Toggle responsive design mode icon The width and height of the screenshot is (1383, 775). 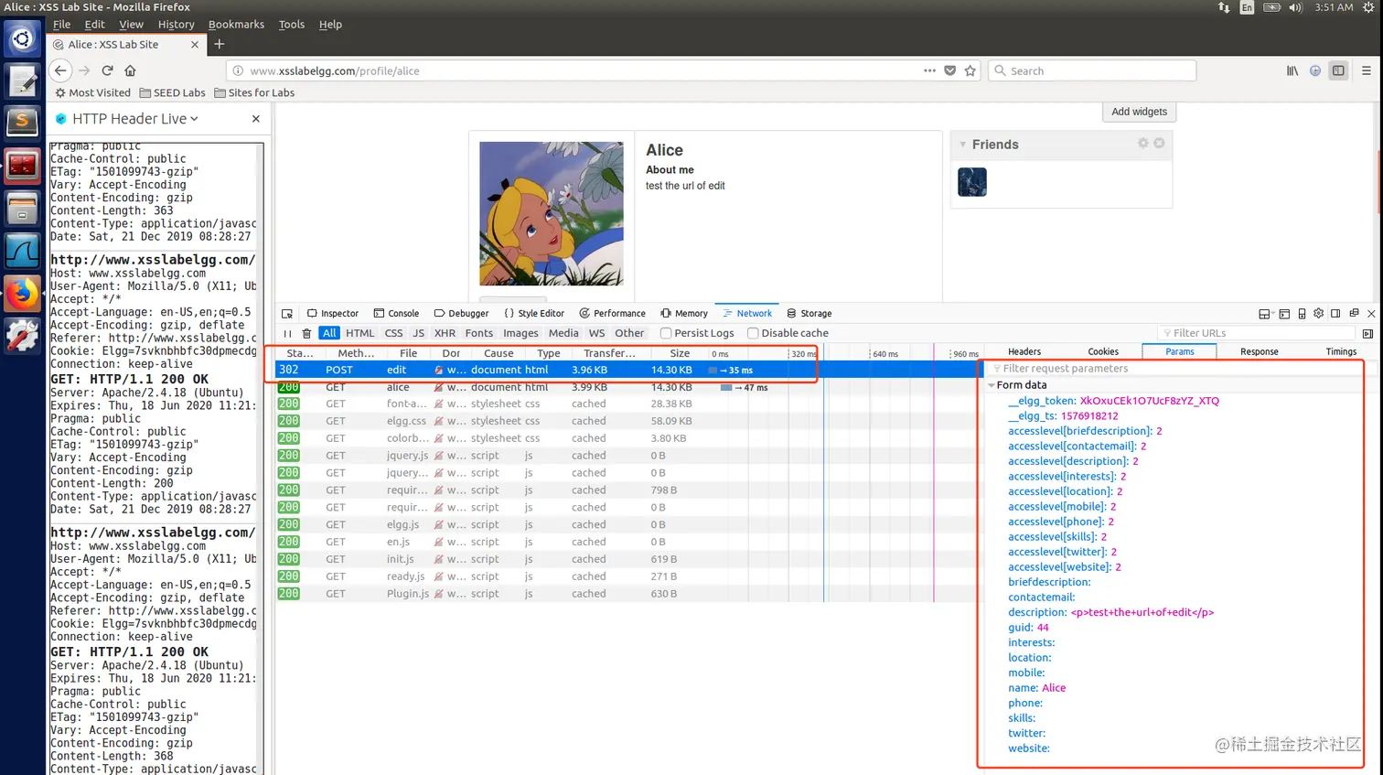tap(1302, 313)
